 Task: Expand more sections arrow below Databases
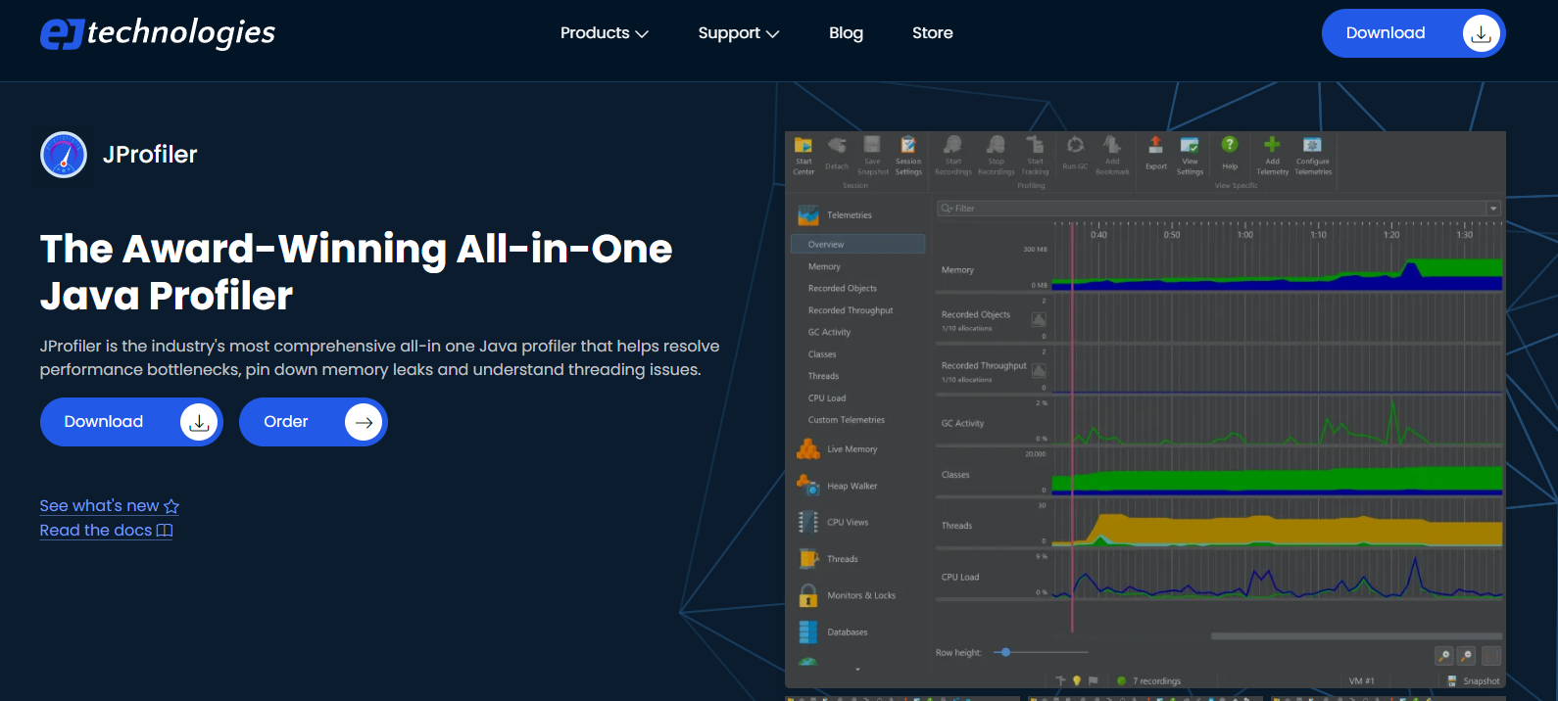tap(858, 670)
